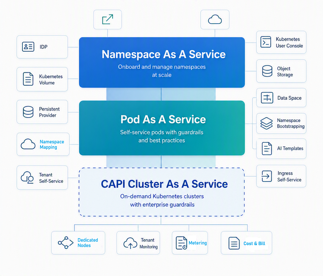
Task: Click the cloud icon box at top
Action: (x=215, y=20)
